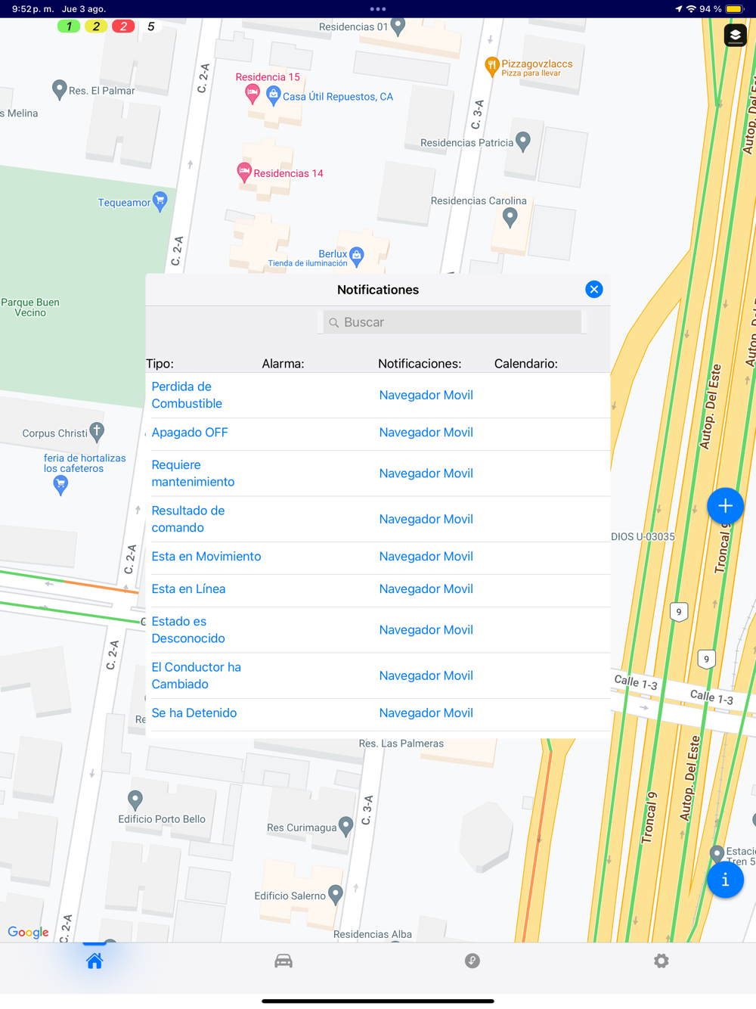
Task: Tap the red status badge 2
Action: (x=123, y=26)
